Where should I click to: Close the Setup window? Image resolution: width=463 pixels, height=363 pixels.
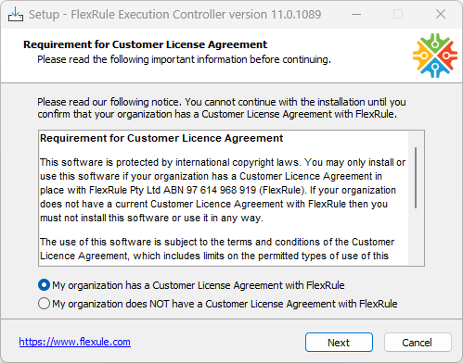pos(441,14)
